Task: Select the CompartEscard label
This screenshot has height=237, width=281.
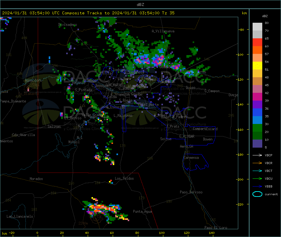Action: (x=205, y=129)
